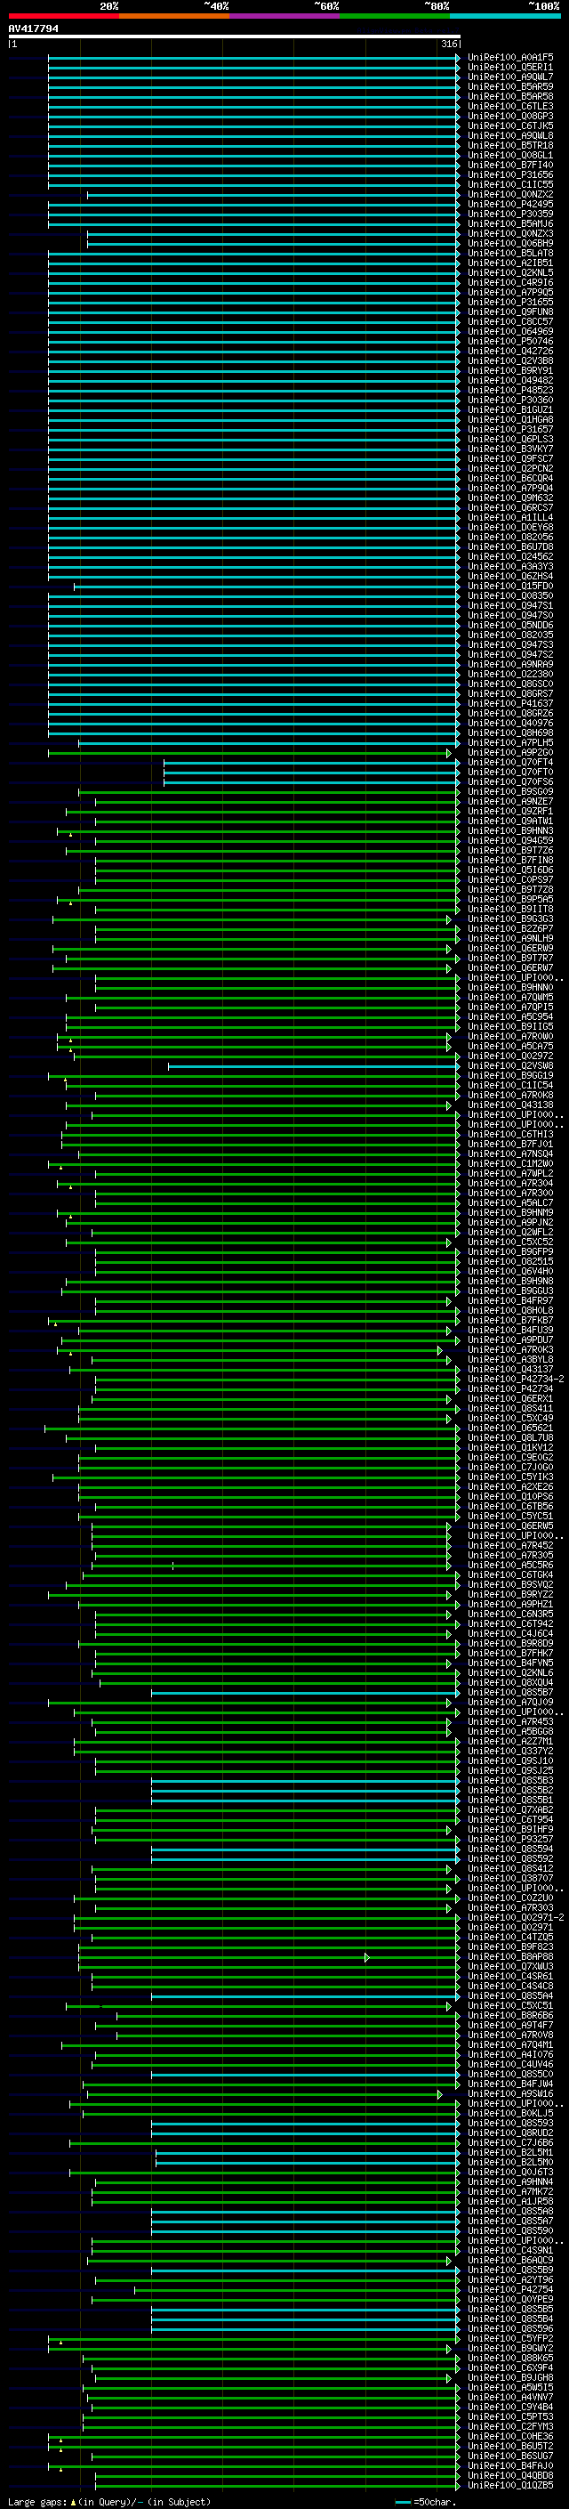569x2509 pixels.
Task: Select hit UniRef100_C4S9N1
Action: (x=510, y=2252)
